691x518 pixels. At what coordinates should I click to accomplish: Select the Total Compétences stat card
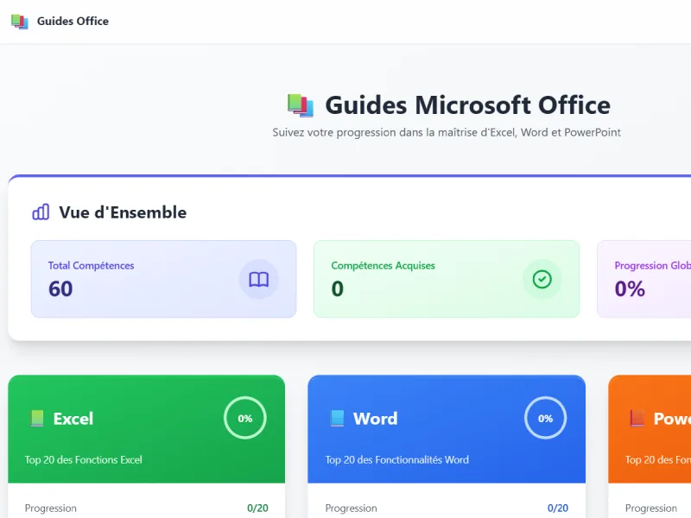(163, 279)
